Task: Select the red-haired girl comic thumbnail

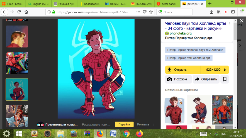Action: pos(17,116)
